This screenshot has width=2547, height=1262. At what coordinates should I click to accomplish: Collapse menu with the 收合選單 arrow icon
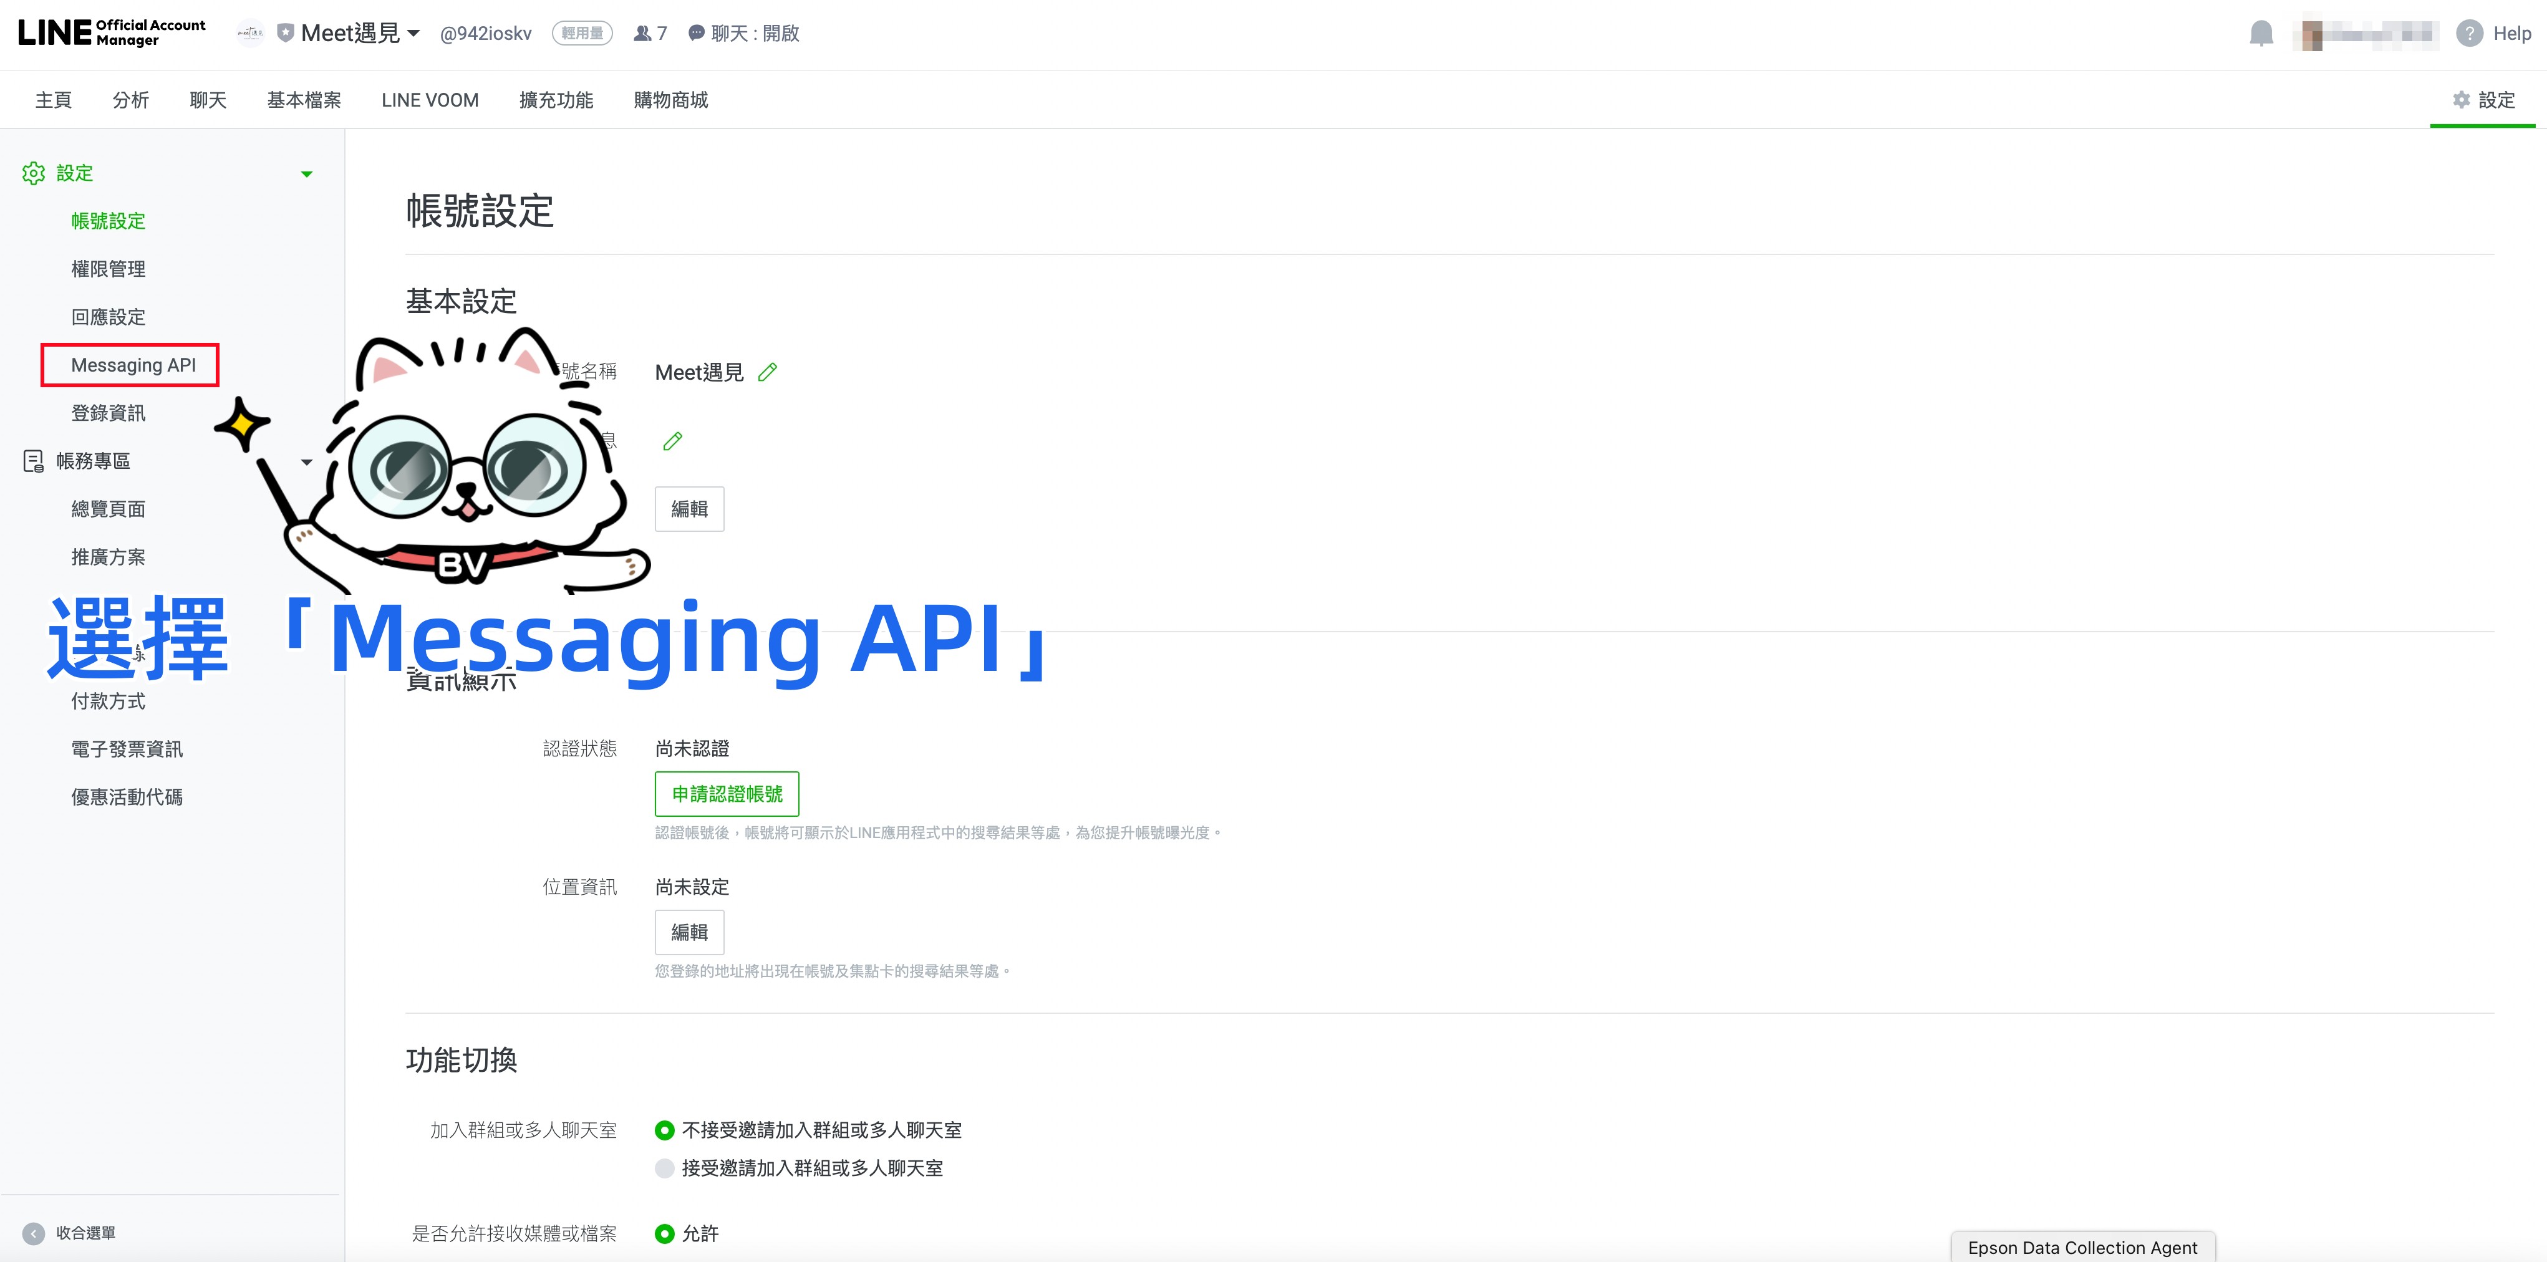click(34, 1233)
